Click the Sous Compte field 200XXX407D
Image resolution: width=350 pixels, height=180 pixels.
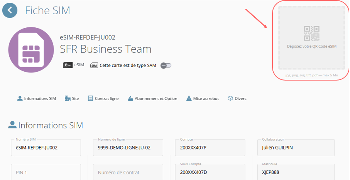tap(210, 172)
